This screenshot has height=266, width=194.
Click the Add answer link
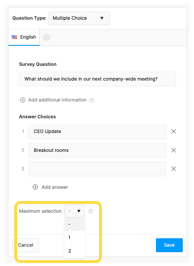tap(55, 187)
